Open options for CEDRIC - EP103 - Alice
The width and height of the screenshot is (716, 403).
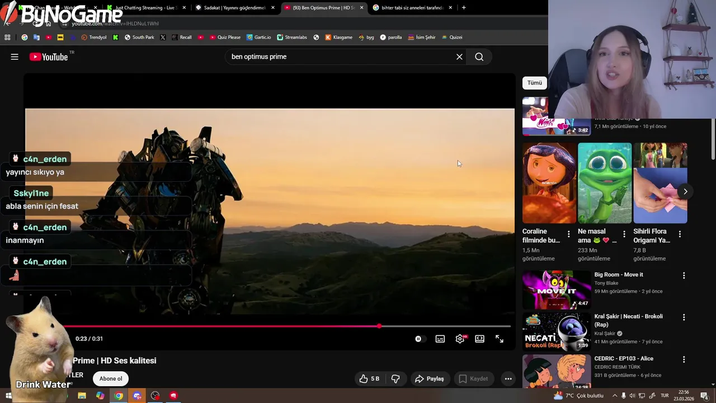(x=684, y=359)
